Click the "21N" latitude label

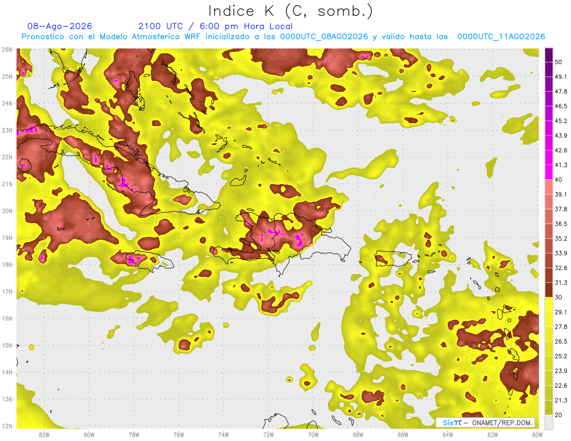coord(7,184)
